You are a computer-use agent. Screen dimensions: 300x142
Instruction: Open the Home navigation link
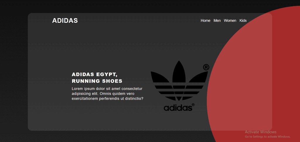click(x=205, y=21)
